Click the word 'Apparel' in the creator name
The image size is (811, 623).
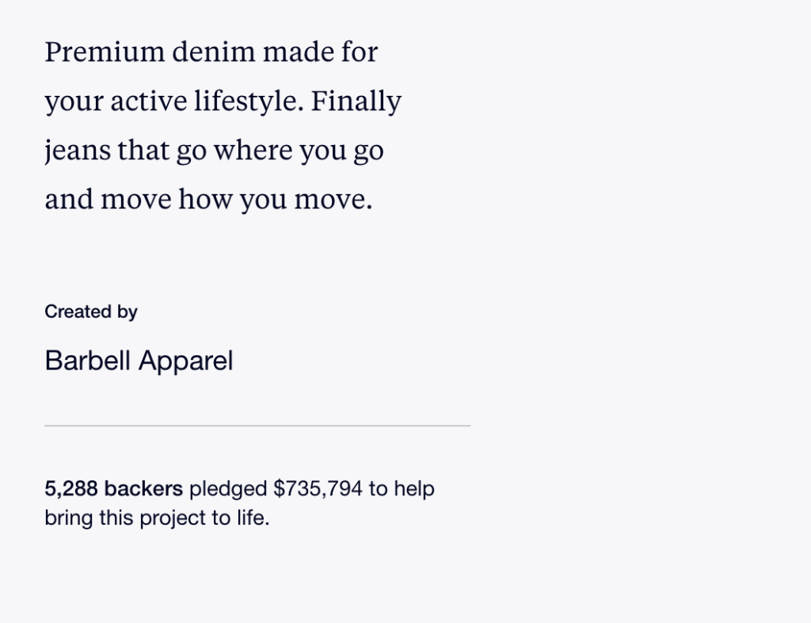(x=185, y=361)
